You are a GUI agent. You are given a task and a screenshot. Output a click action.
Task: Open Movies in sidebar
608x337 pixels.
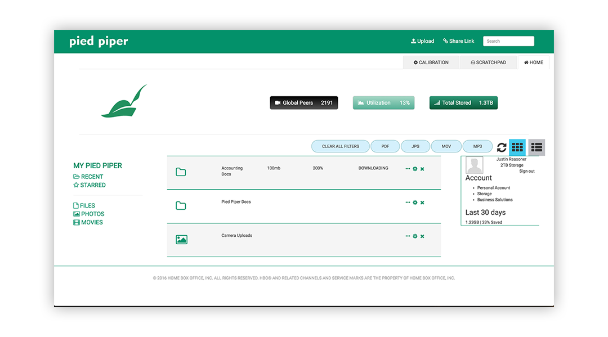pos(88,222)
